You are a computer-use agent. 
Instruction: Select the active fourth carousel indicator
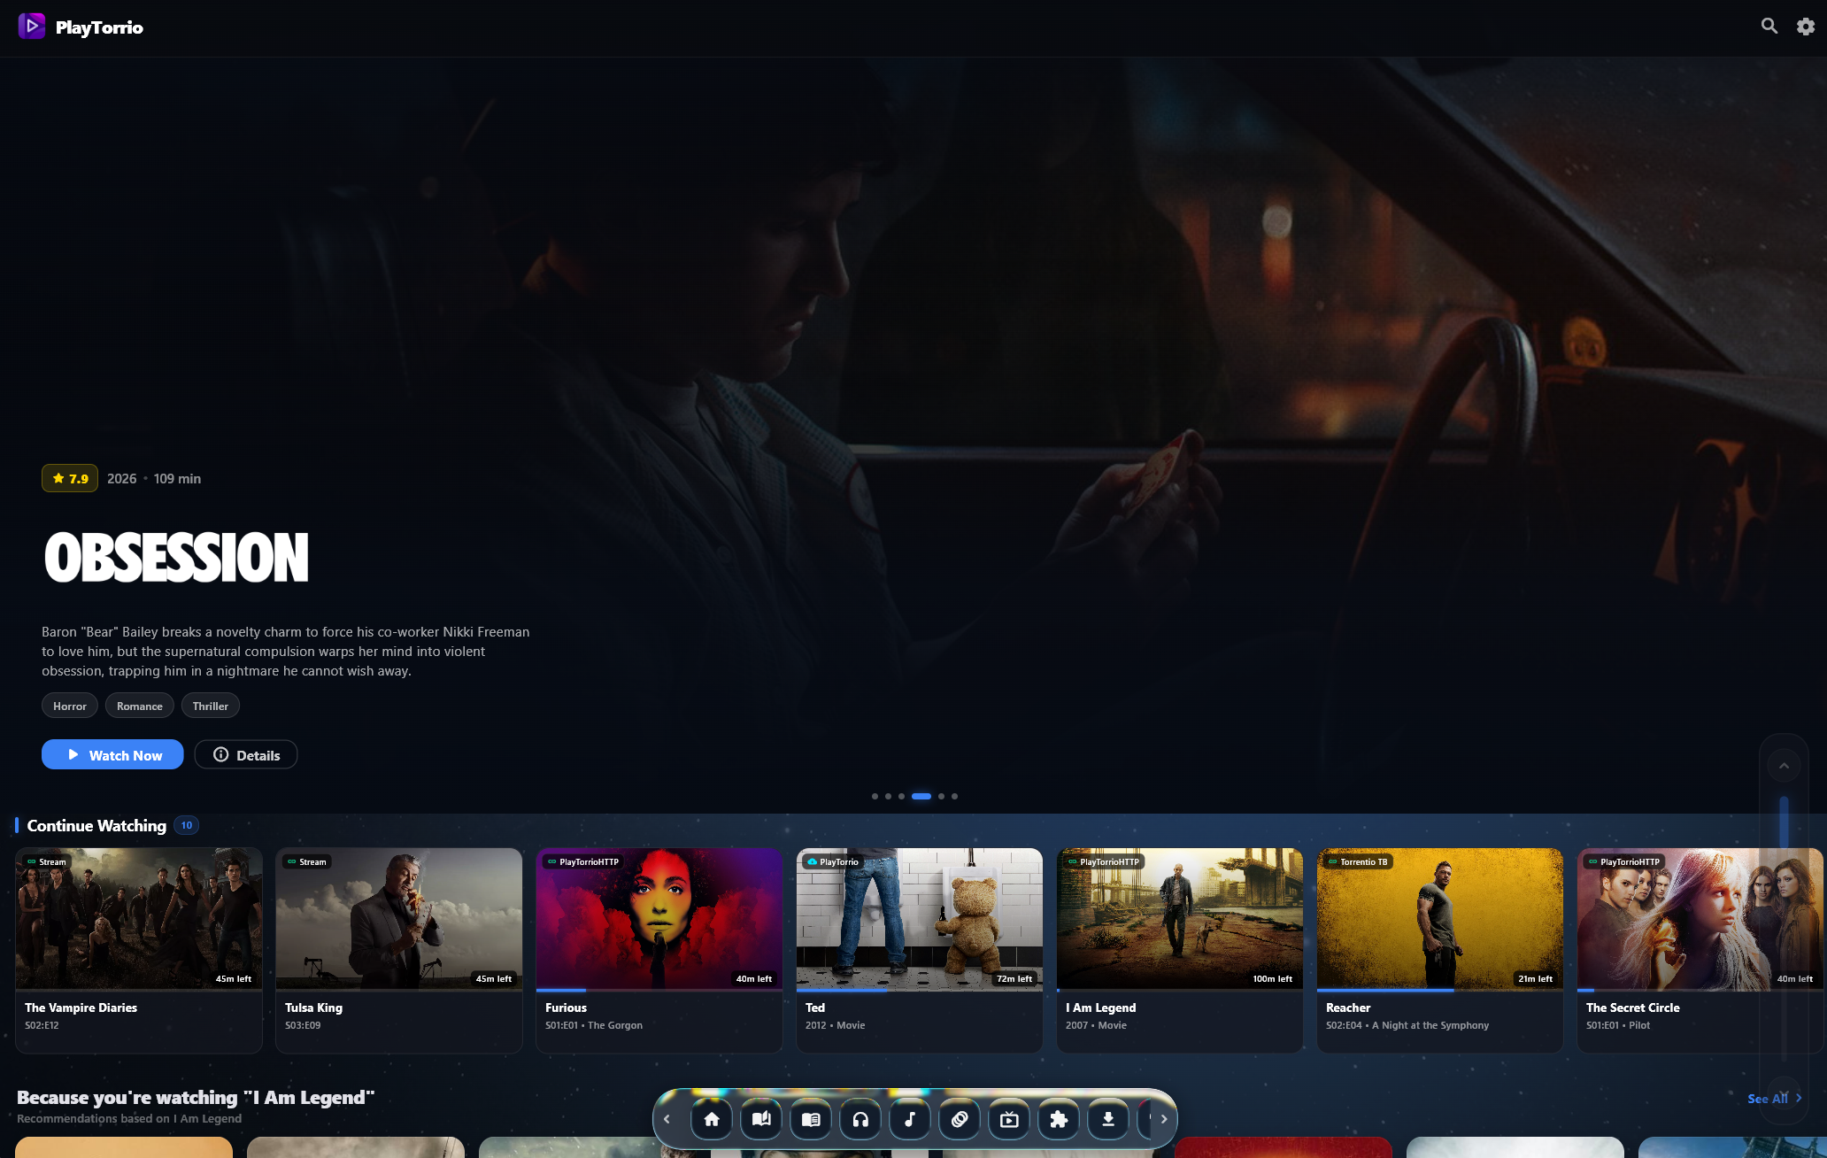pos(921,796)
